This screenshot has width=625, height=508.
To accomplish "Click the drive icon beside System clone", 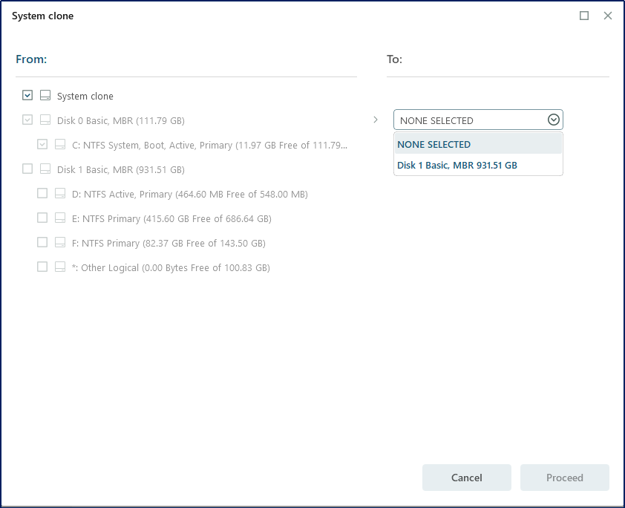I will point(45,95).
